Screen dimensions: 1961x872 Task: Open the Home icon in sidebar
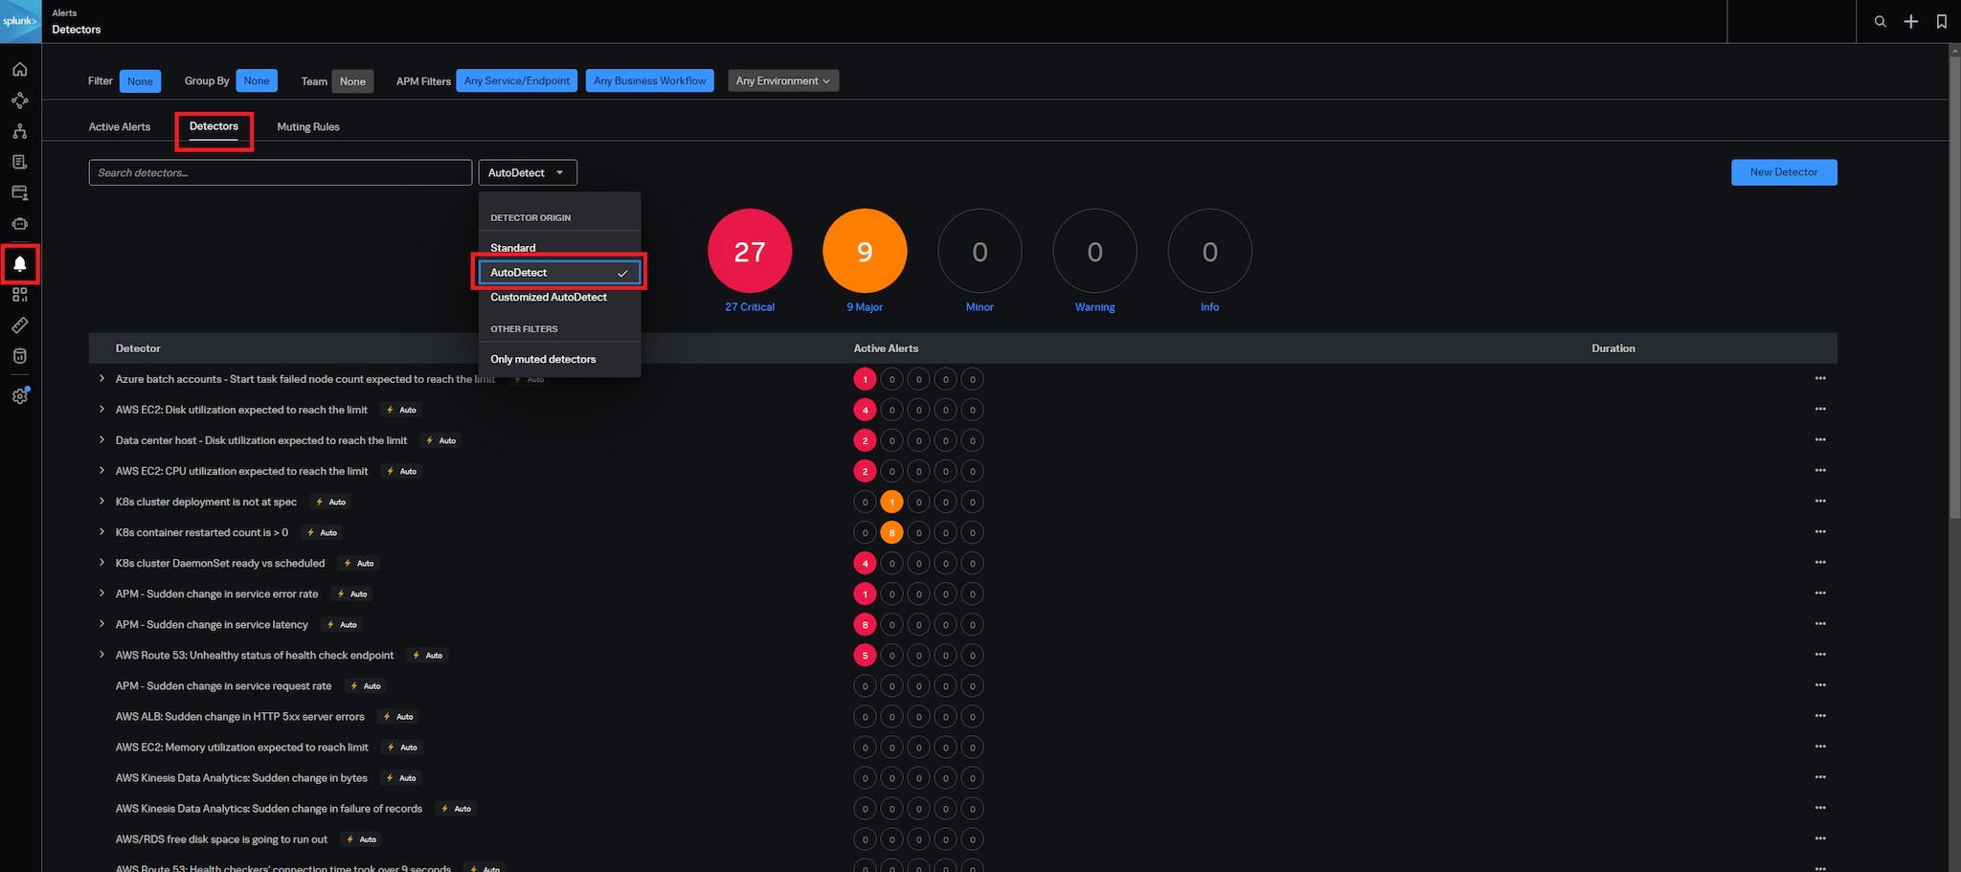[x=19, y=69]
